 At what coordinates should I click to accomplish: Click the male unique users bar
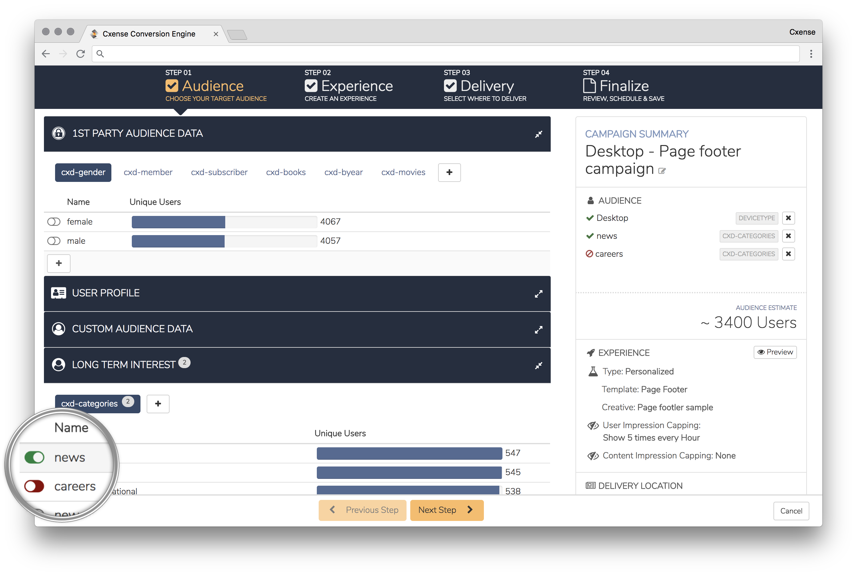(x=224, y=241)
